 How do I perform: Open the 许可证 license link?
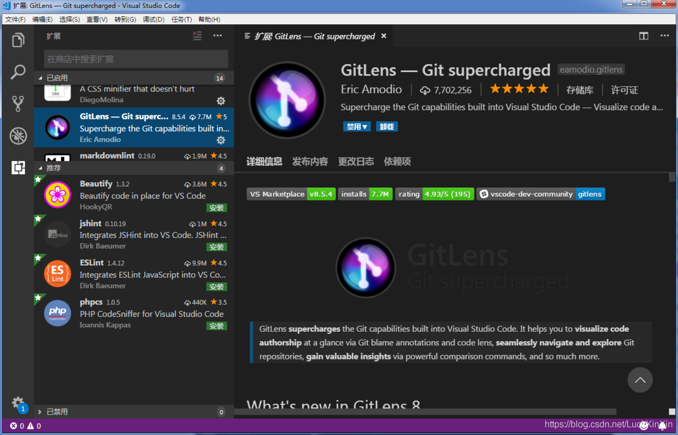[624, 90]
